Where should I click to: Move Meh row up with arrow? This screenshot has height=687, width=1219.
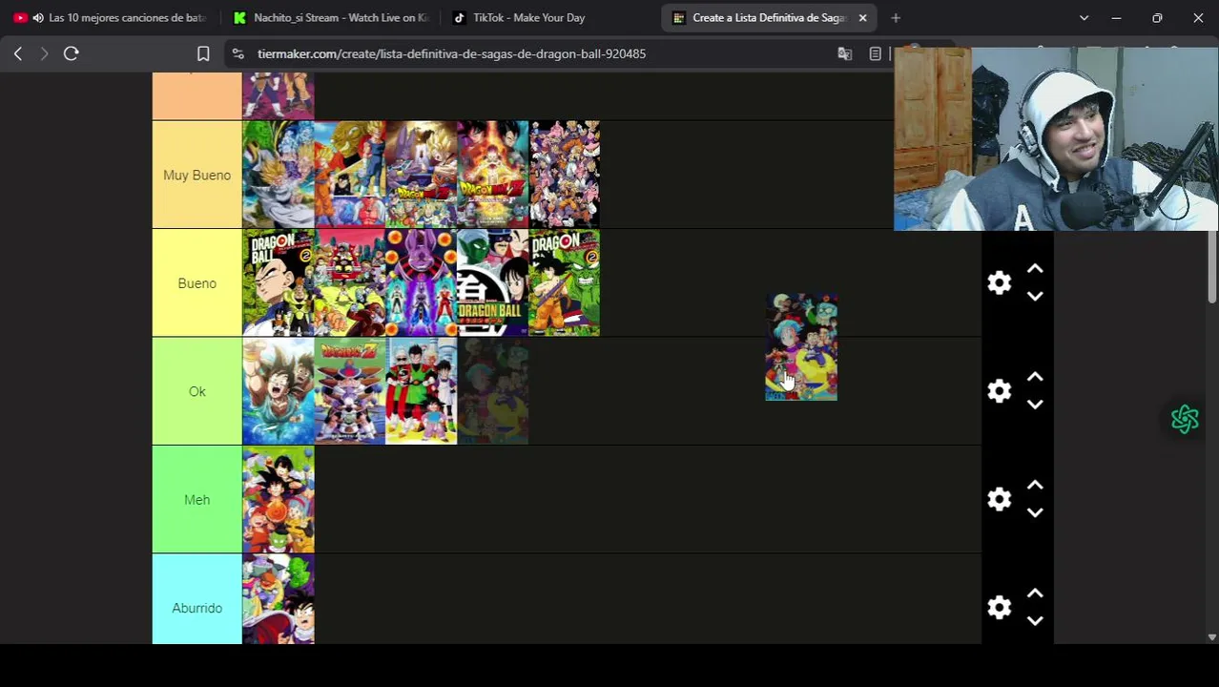tap(1035, 486)
